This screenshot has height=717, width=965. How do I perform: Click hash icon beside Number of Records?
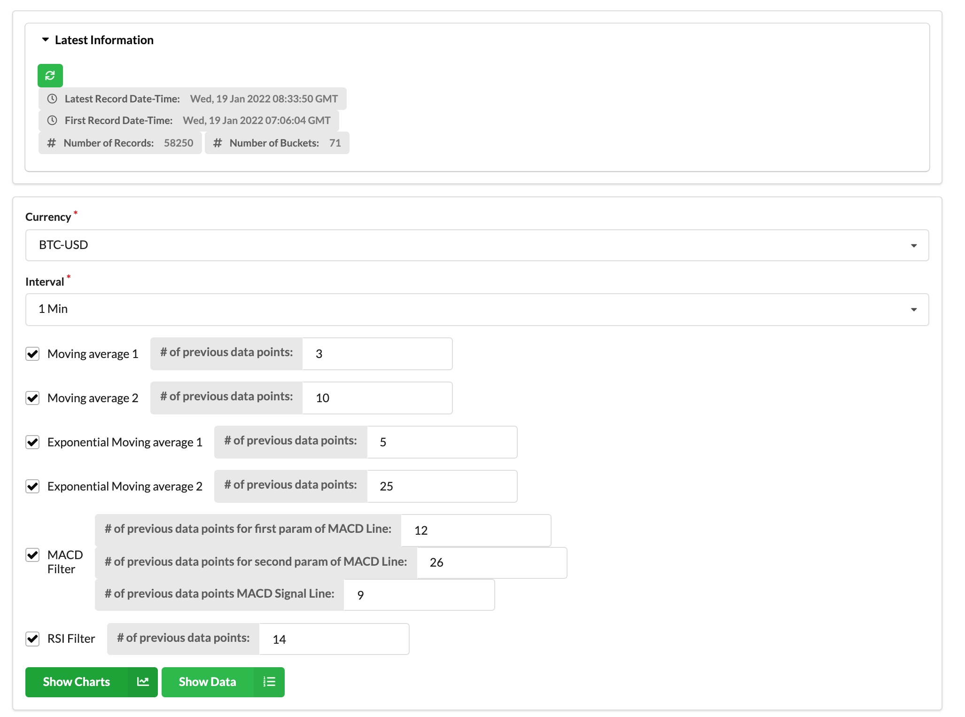52,143
